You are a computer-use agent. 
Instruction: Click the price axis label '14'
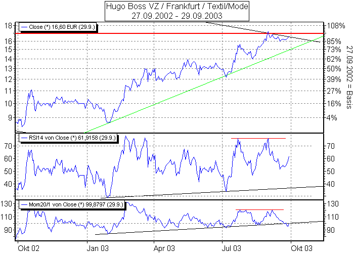point(9,59)
